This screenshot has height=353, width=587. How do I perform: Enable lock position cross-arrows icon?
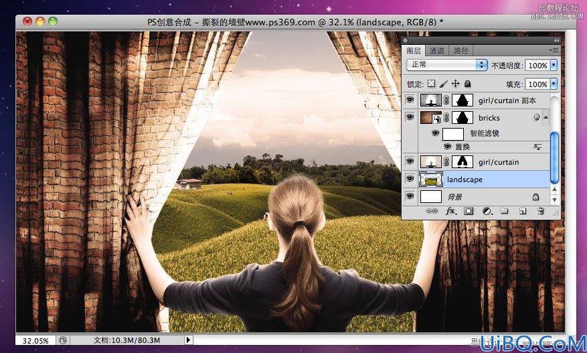(x=455, y=84)
